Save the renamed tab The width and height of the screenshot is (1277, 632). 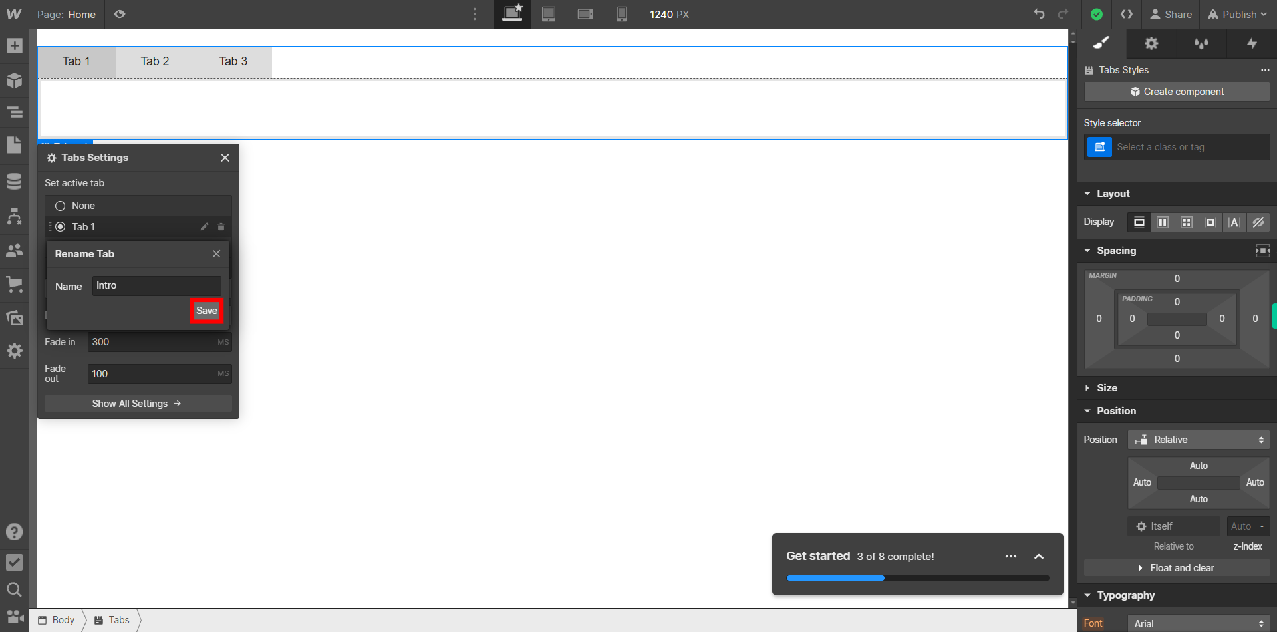(207, 311)
